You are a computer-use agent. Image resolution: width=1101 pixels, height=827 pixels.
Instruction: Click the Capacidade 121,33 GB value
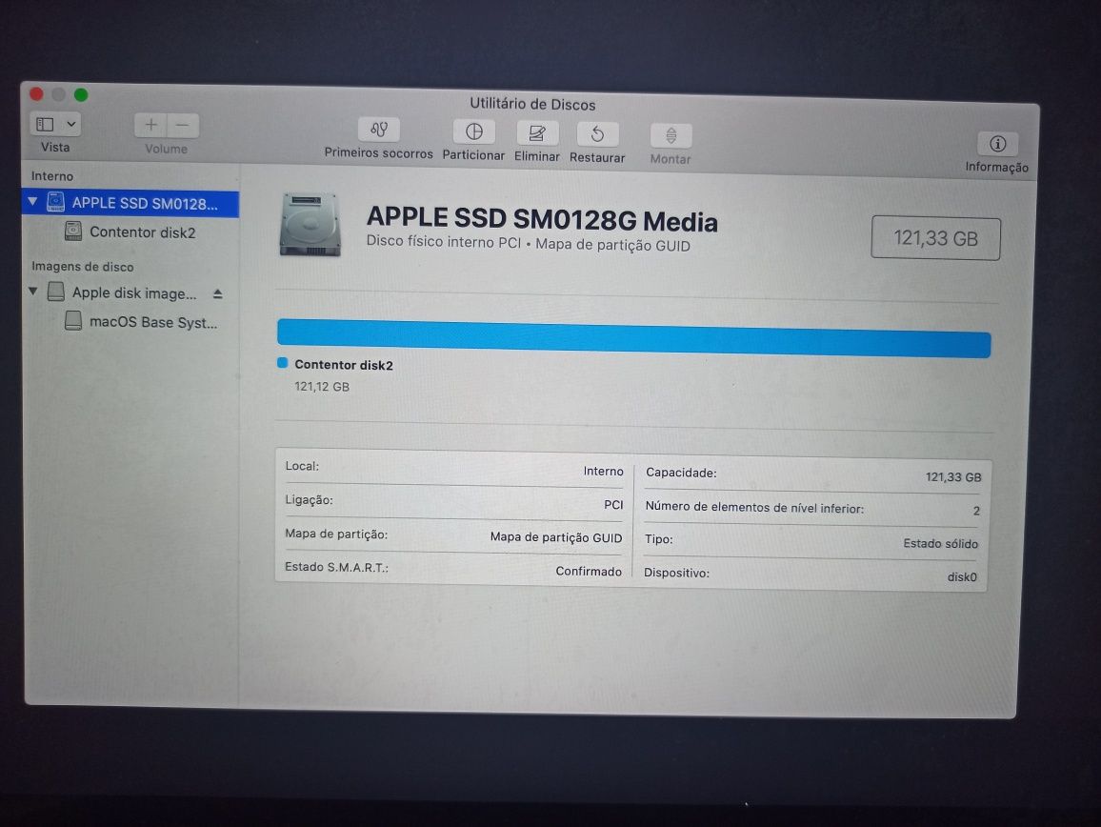click(x=953, y=477)
